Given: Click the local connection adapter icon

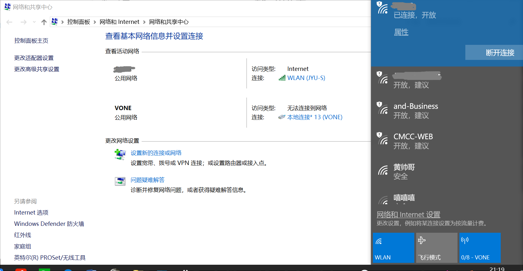Looking at the screenshot, I should 282,117.
